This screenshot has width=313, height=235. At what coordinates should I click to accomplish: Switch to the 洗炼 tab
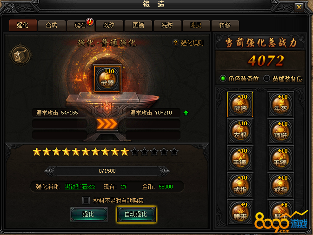[167, 26]
